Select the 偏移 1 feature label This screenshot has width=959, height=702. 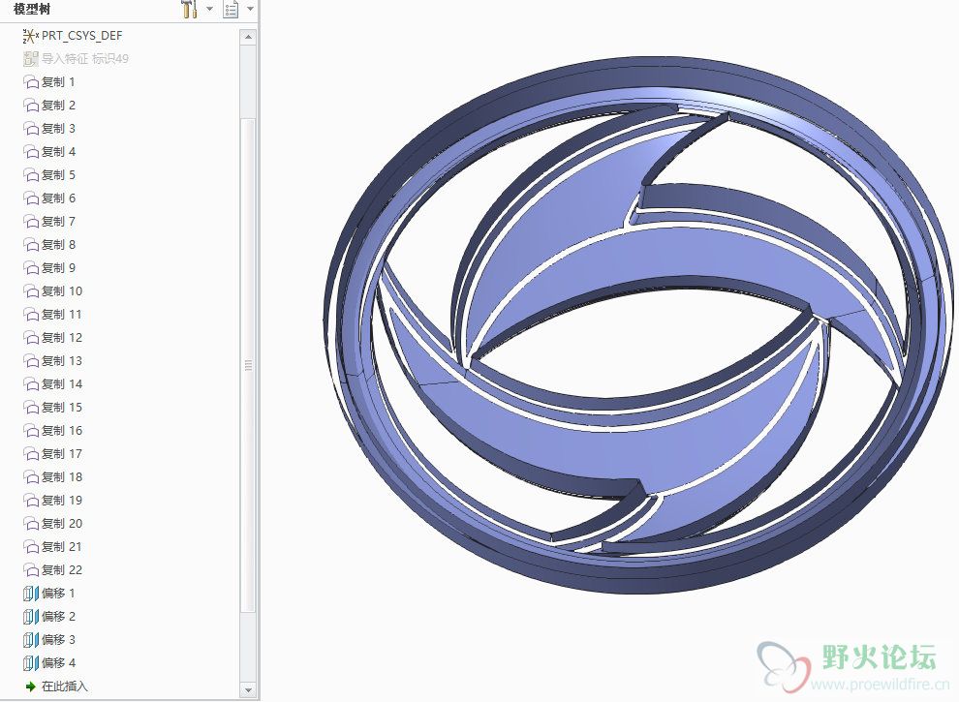click(x=59, y=594)
